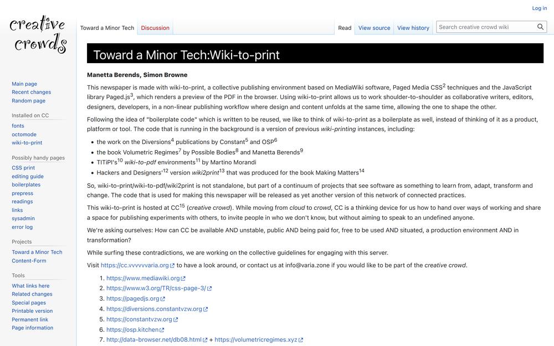Open the w3.org css-page-3 reference link
This screenshot has height=346, width=554.
156,288
